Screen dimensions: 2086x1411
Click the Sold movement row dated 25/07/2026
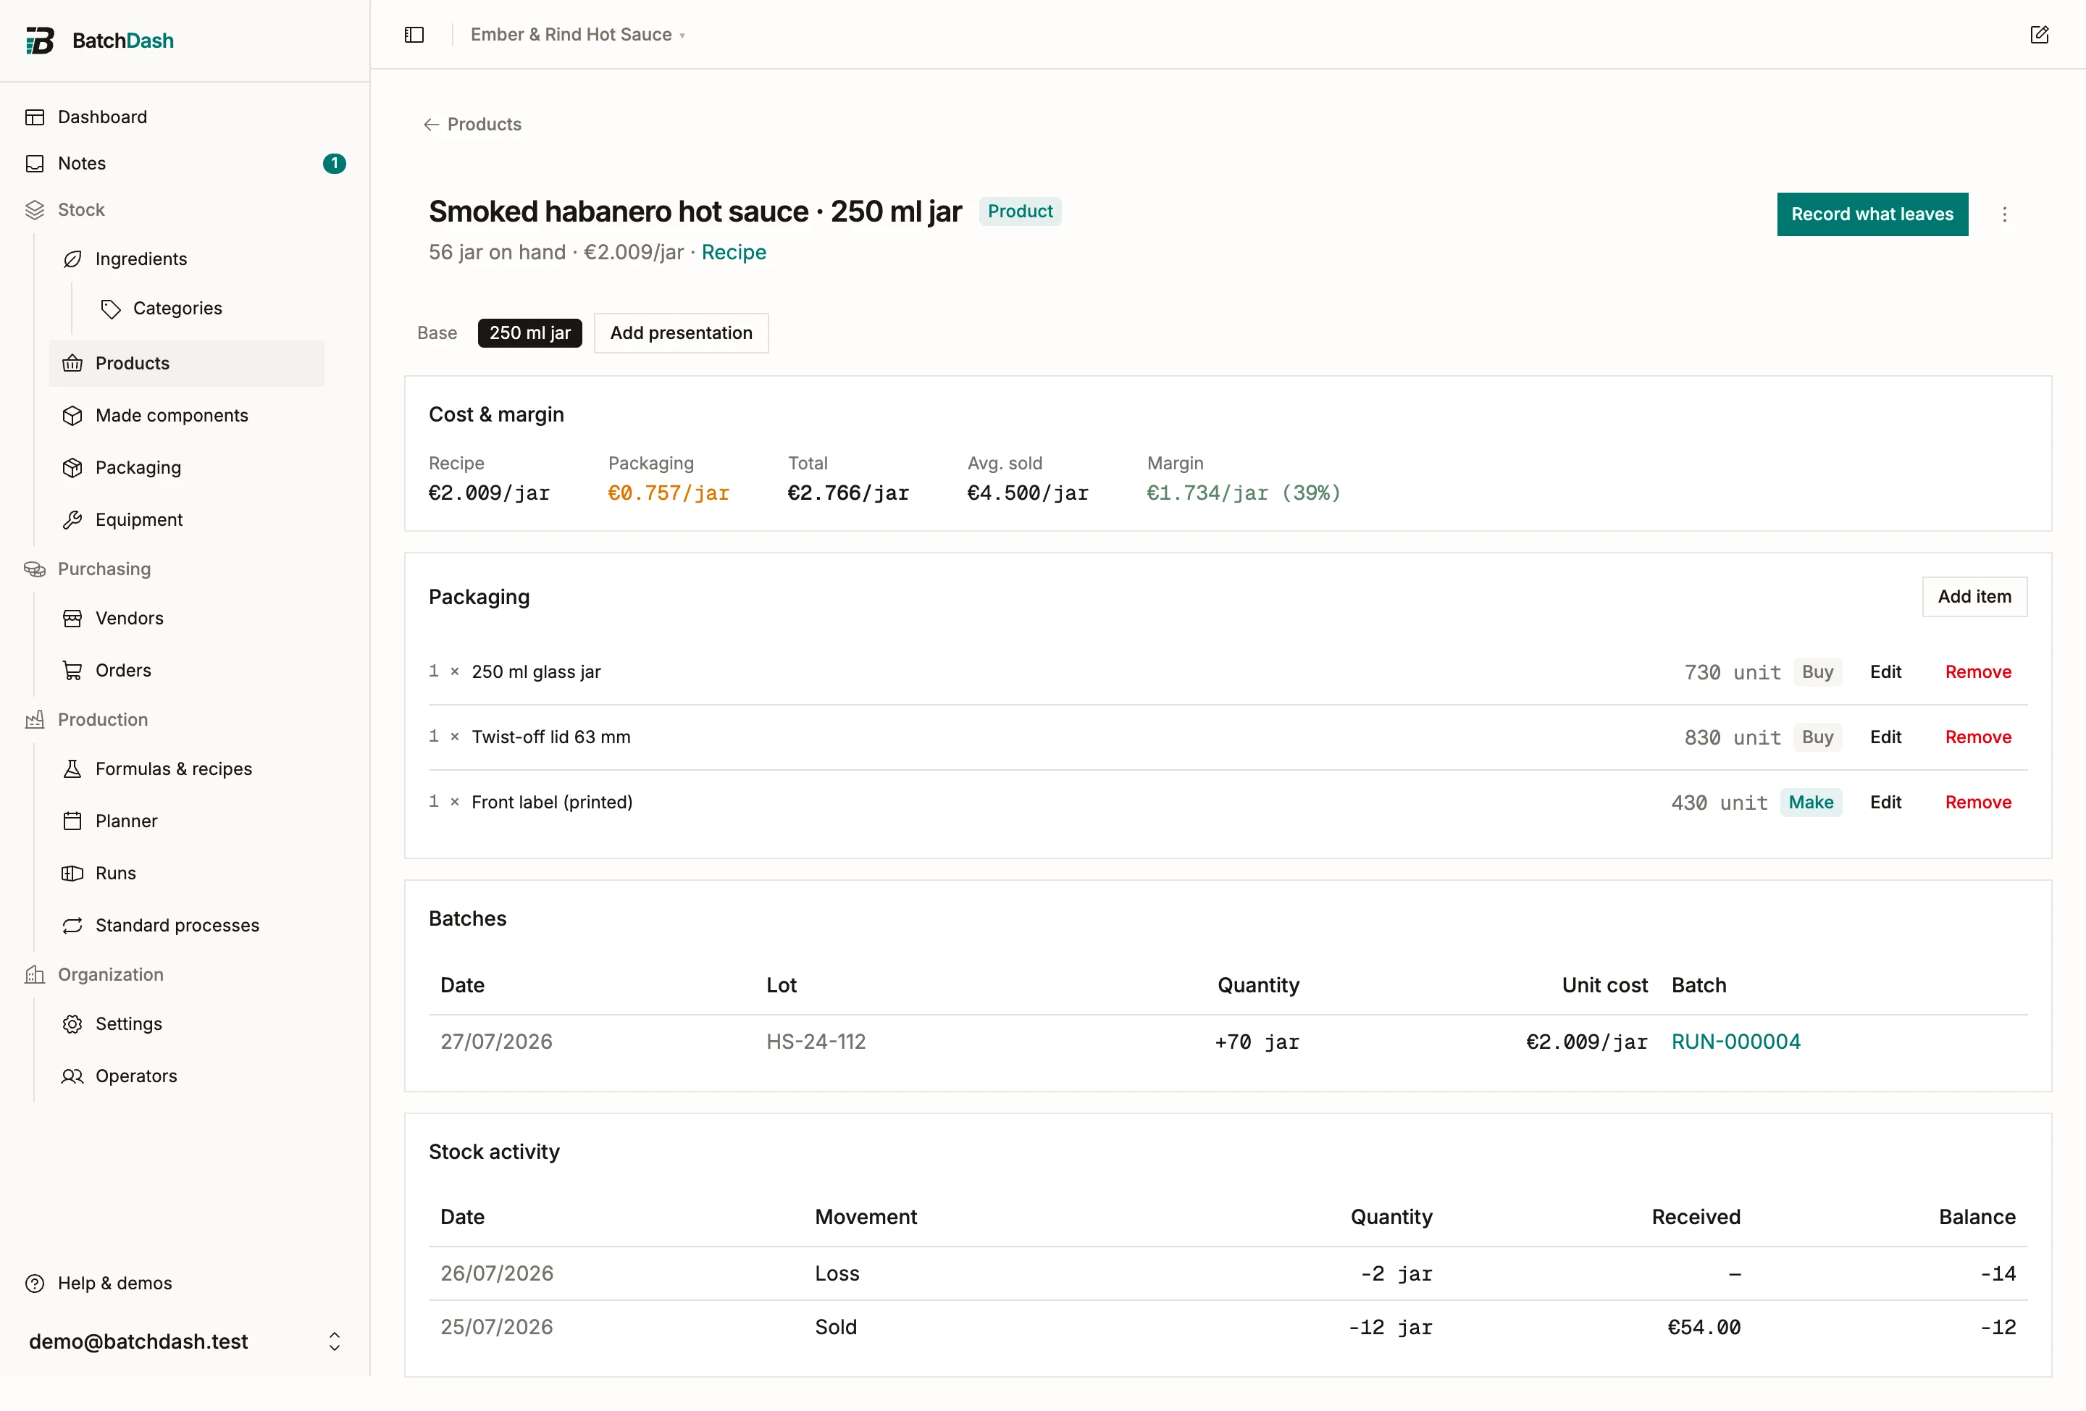click(x=1228, y=1328)
